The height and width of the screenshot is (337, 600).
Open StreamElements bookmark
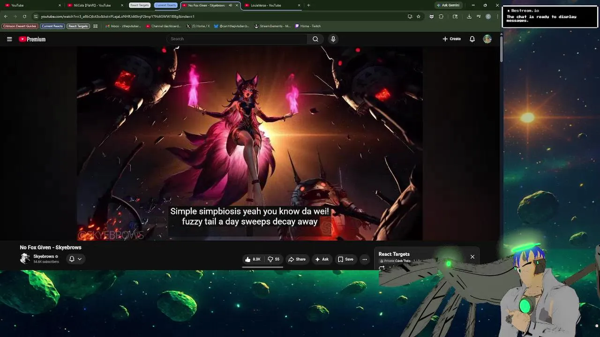273,26
